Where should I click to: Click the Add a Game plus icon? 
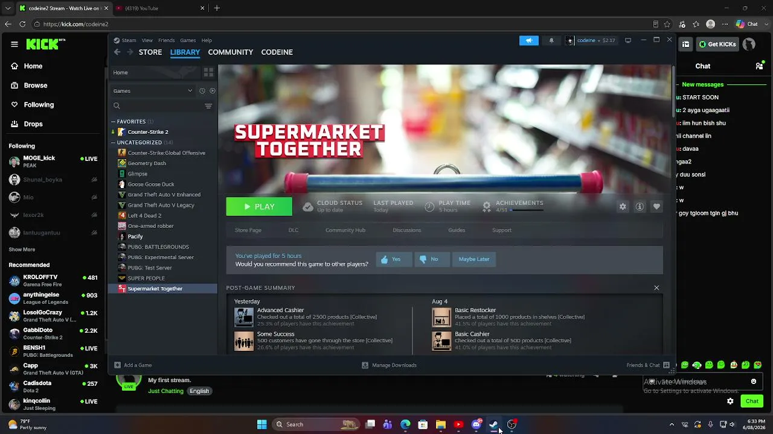117,365
